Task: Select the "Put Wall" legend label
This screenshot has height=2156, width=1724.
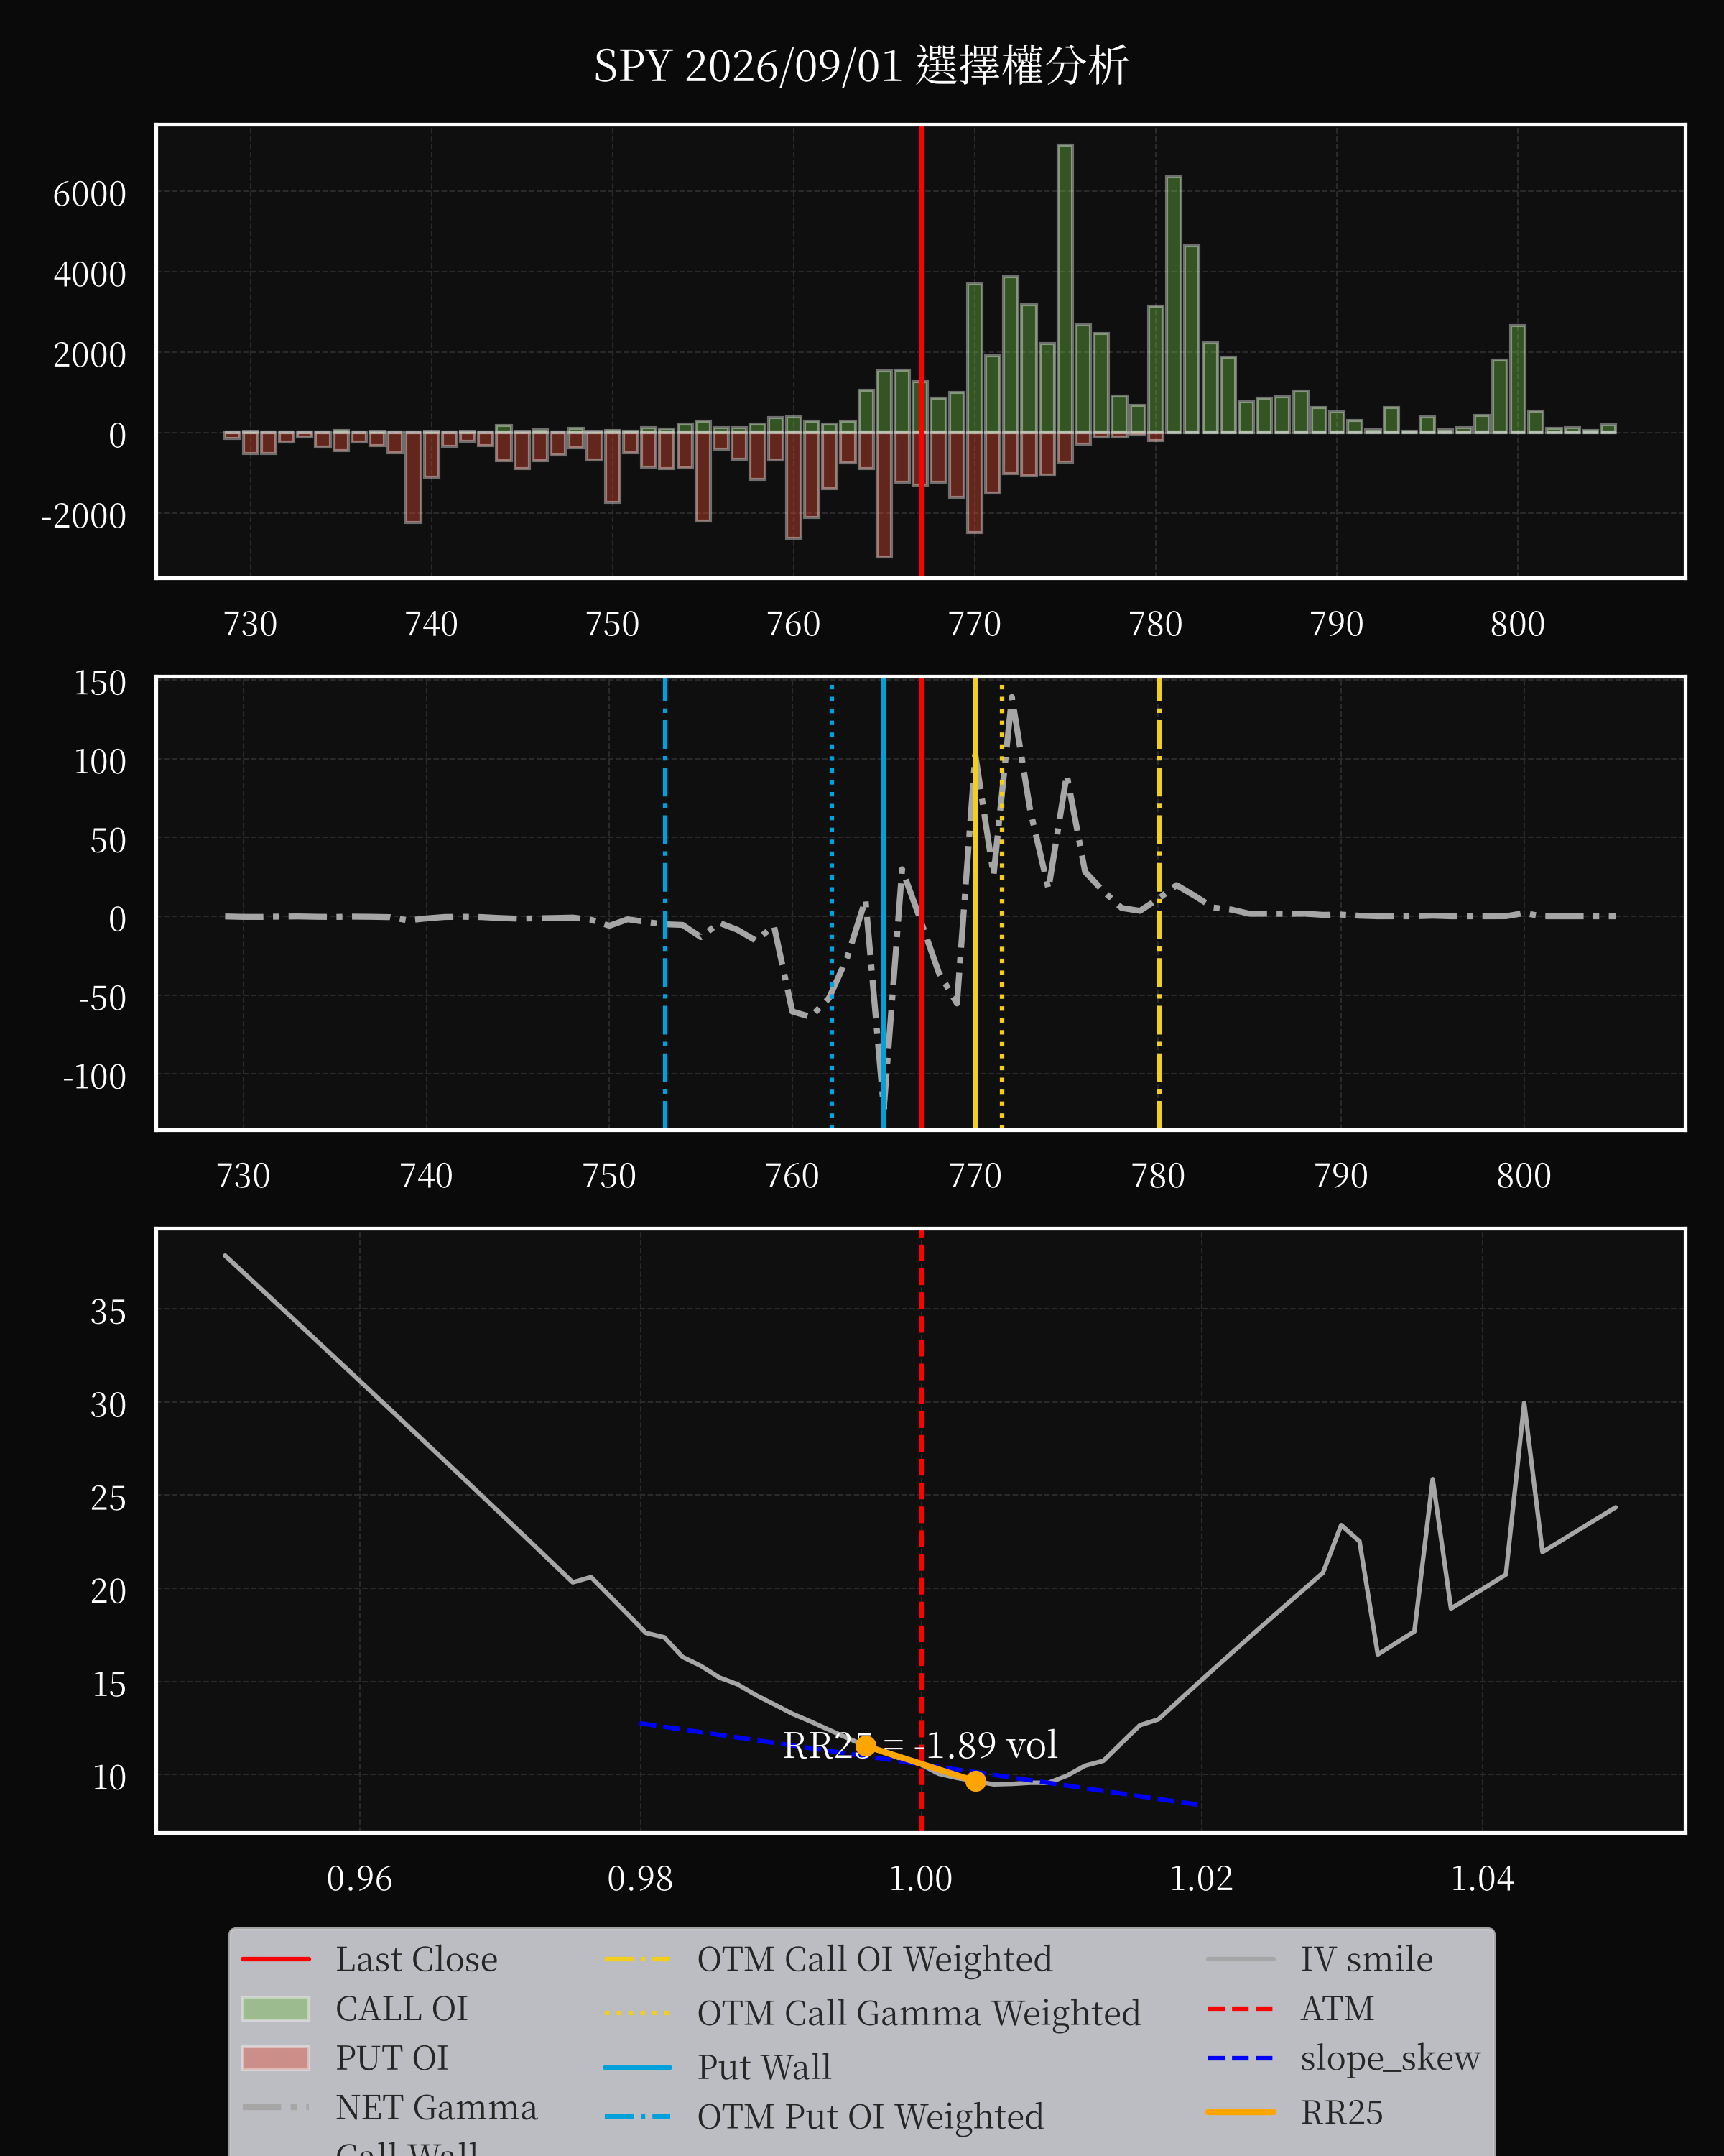Action: tap(764, 2067)
